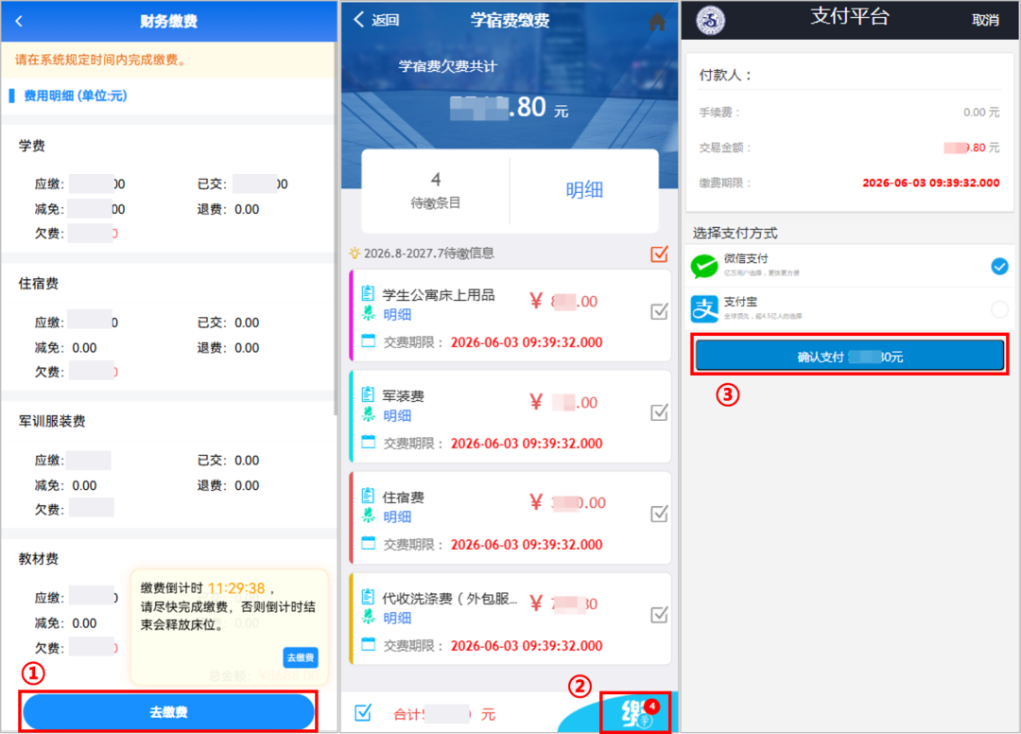Click the document icon beside 住宿费 card
Image resolution: width=1021 pixels, height=734 pixels.
coord(368,496)
